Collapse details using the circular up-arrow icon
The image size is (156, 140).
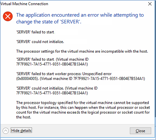coord(6,131)
